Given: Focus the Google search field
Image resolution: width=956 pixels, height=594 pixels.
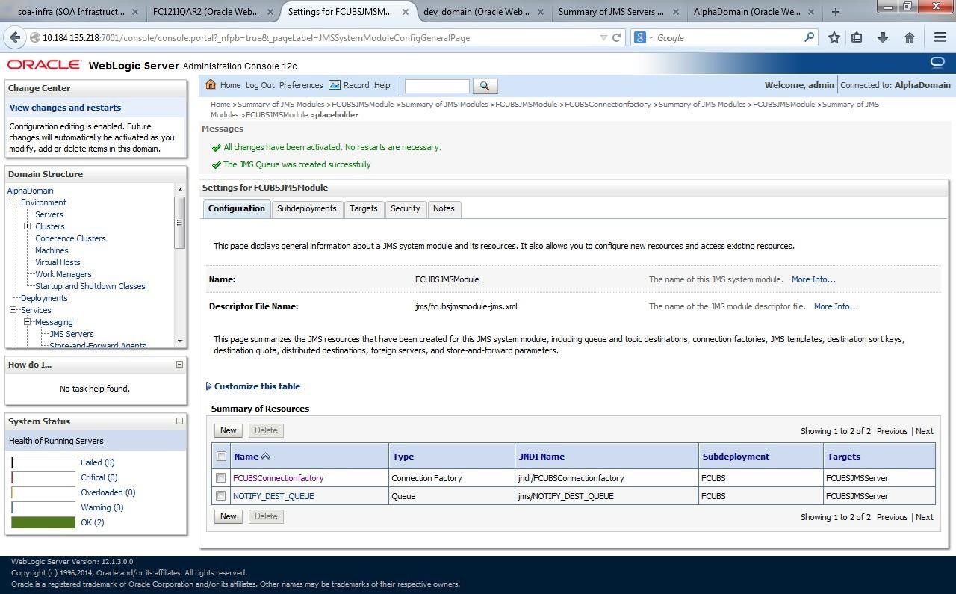Looking at the screenshot, I should tap(728, 37).
